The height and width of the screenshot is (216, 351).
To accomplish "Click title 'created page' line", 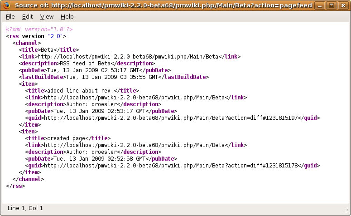I will point(68,138).
